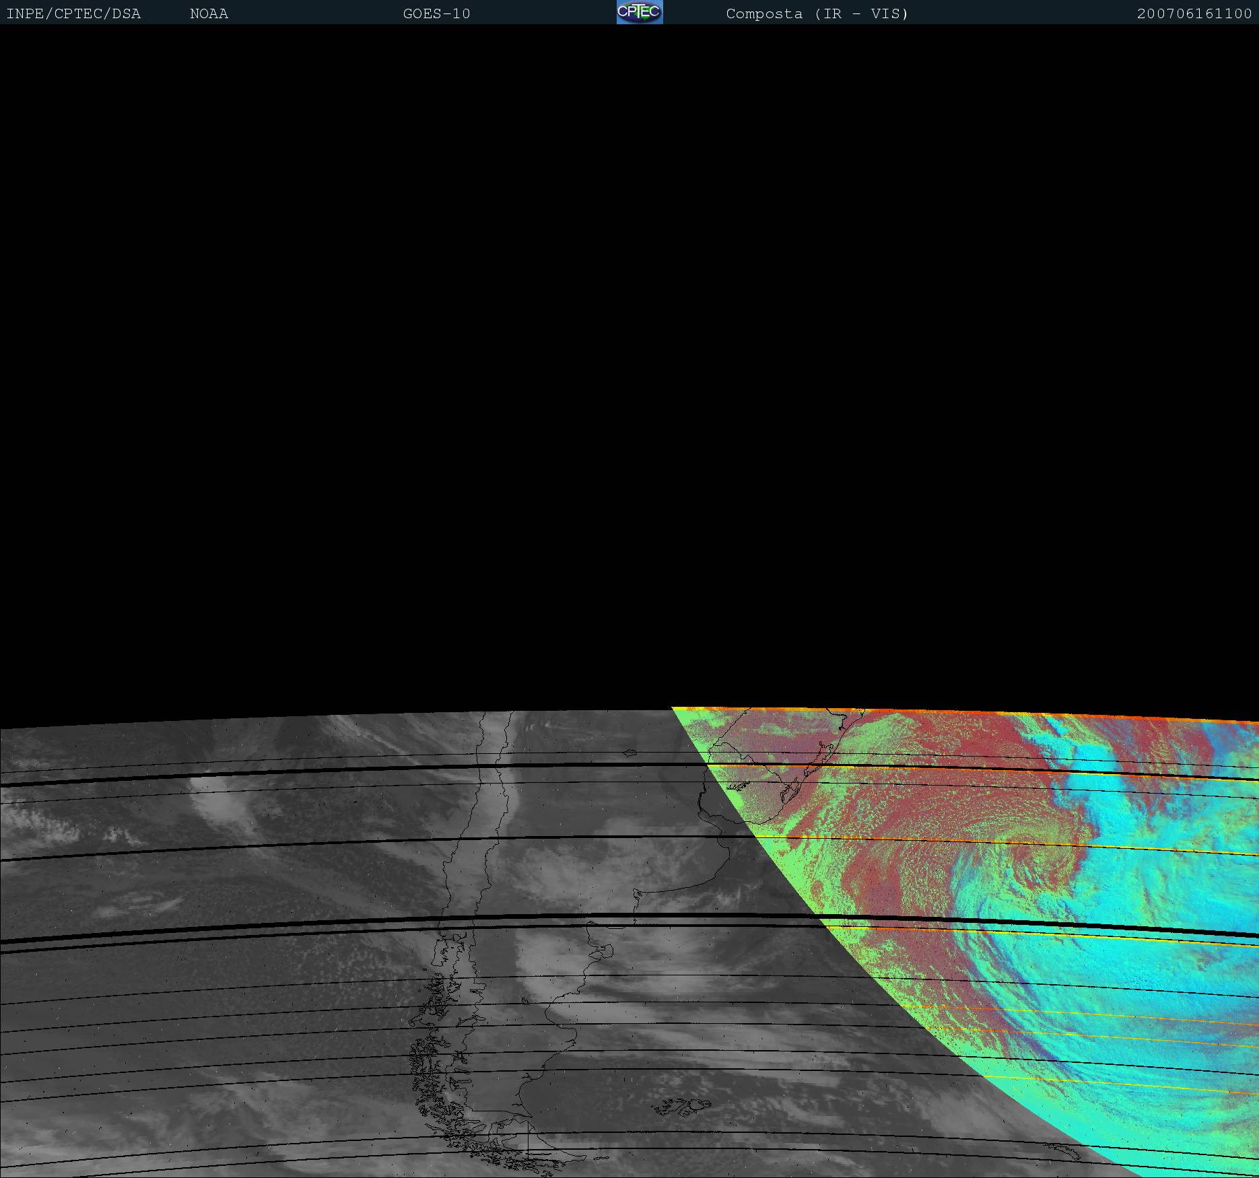Click the CPTEC logo in header
The width and height of the screenshot is (1259, 1178).
pyautogui.click(x=639, y=12)
